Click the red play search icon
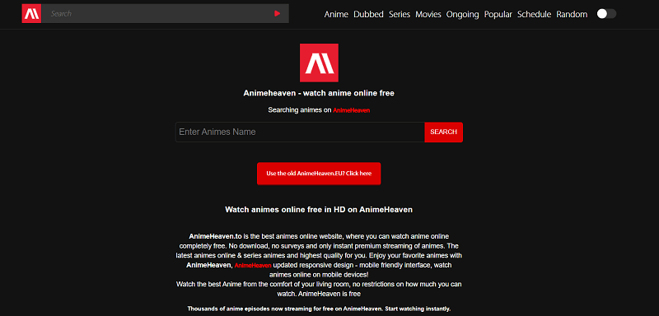 tap(277, 13)
